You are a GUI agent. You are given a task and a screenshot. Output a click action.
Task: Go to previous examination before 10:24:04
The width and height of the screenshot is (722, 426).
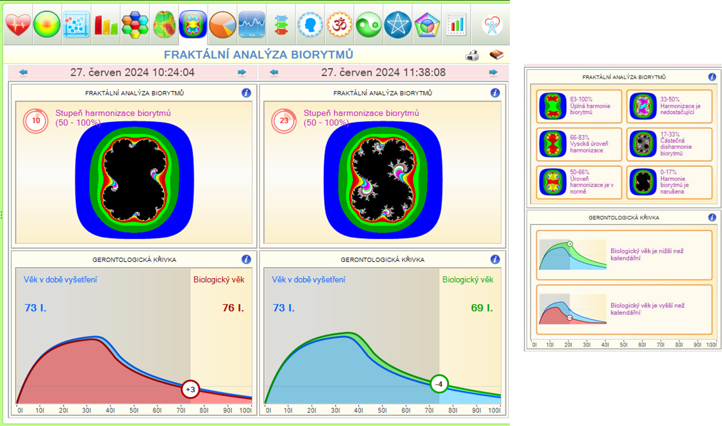pyautogui.click(x=23, y=72)
